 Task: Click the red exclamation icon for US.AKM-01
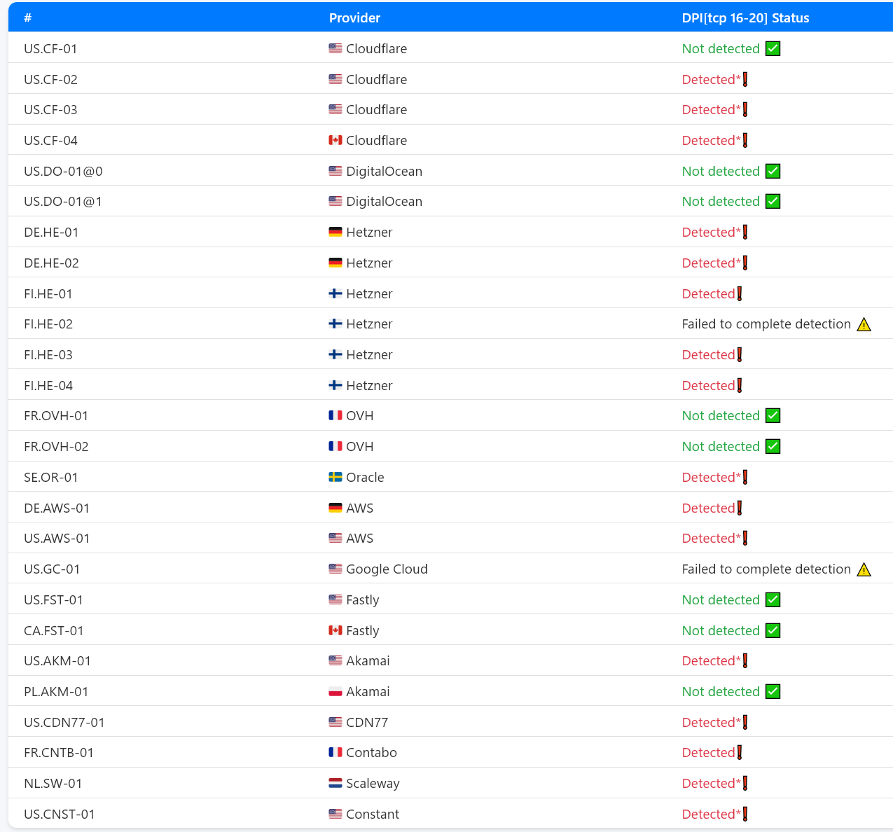pyautogui.click(x=745, y=660)
